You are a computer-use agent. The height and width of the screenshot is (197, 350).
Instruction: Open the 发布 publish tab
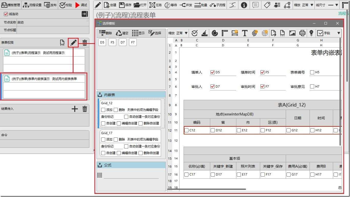tap(50, 5)
